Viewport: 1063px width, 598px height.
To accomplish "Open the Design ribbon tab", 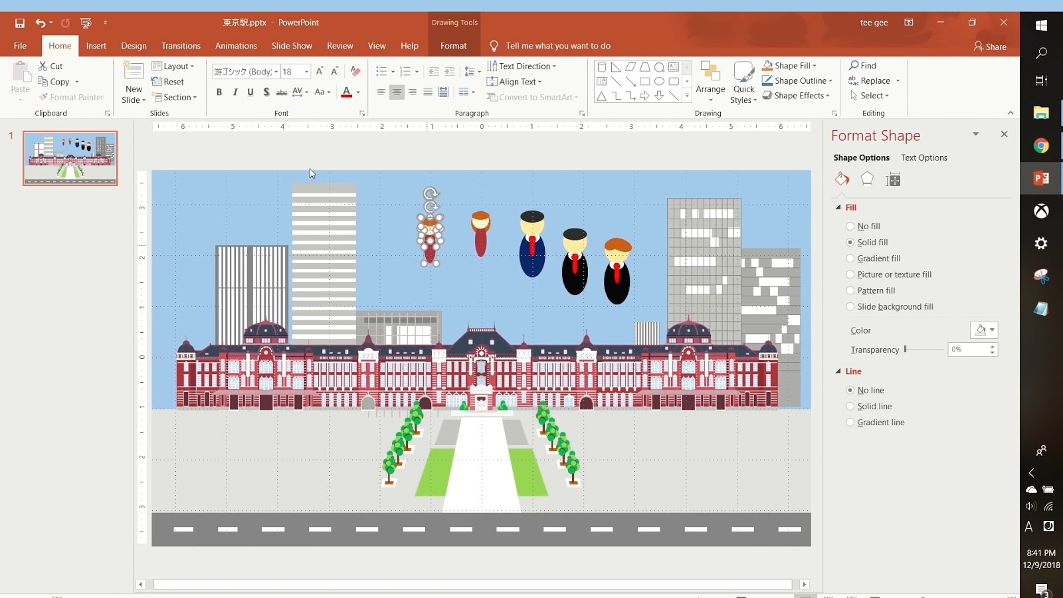I will tap(134, 46).
